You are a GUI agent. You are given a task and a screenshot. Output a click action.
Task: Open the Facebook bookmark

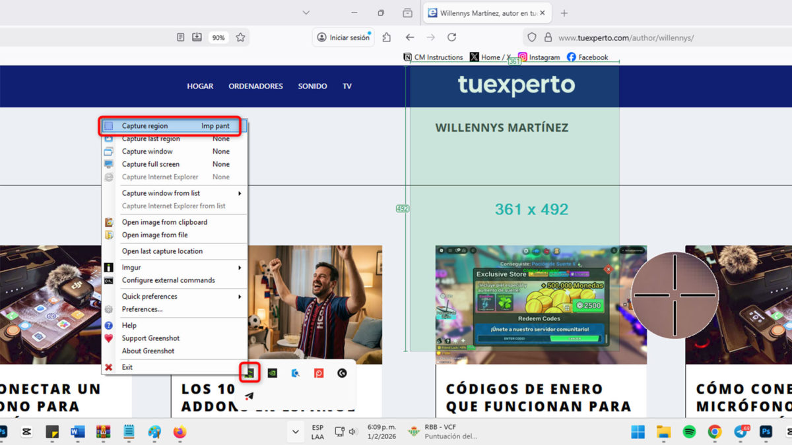(x=587, y=57)
